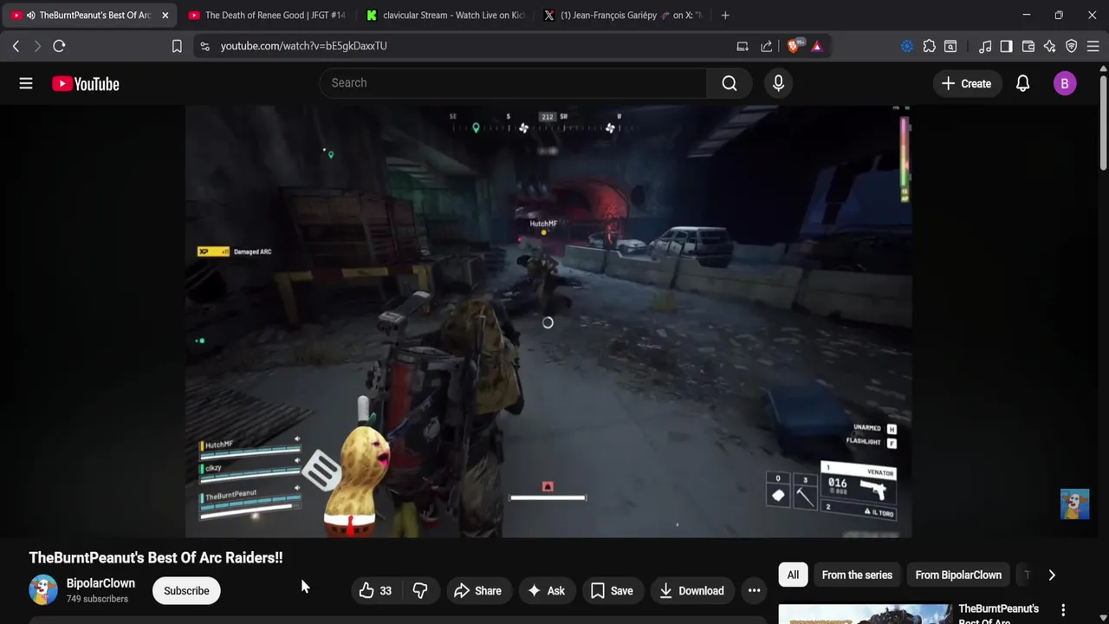Switch to Jean-François Gariépy X tab
Screen dimensions: 1109x624
(x=623, y=15)
